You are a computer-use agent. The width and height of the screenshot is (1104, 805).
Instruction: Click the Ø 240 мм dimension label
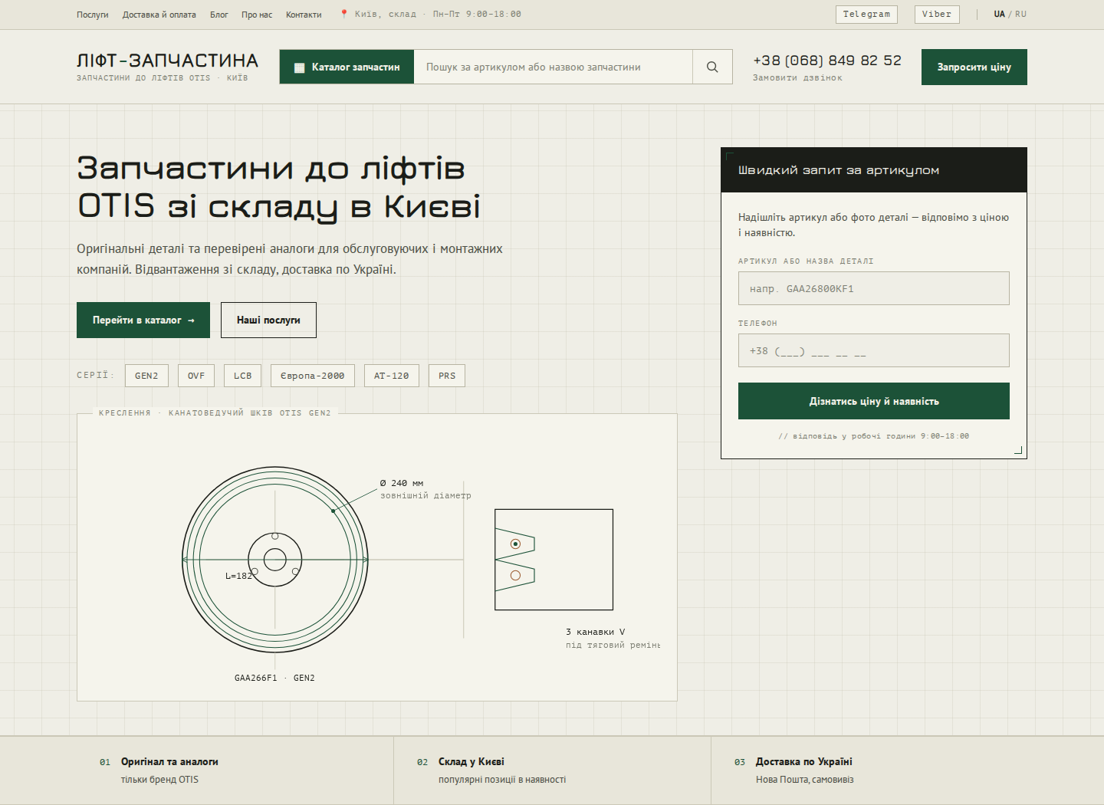coord(402,483)
